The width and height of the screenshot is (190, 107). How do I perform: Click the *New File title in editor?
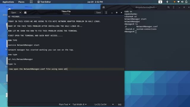[x=66, y=11]
